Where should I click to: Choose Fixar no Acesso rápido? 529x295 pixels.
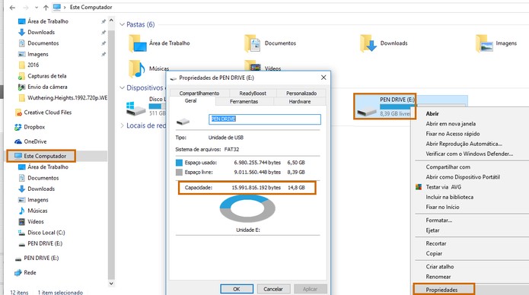(453, 134)
